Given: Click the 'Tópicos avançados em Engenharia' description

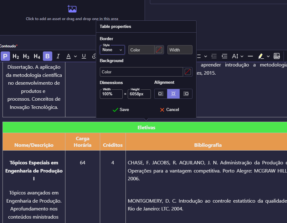Looking at the screenshot, I should coord(34,205).
